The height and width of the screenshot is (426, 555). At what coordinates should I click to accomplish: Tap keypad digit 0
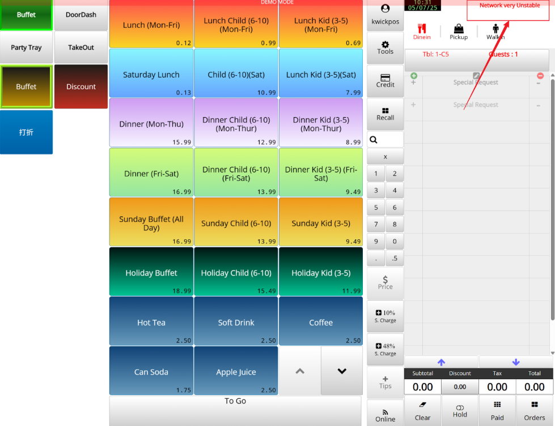[395, 241]
